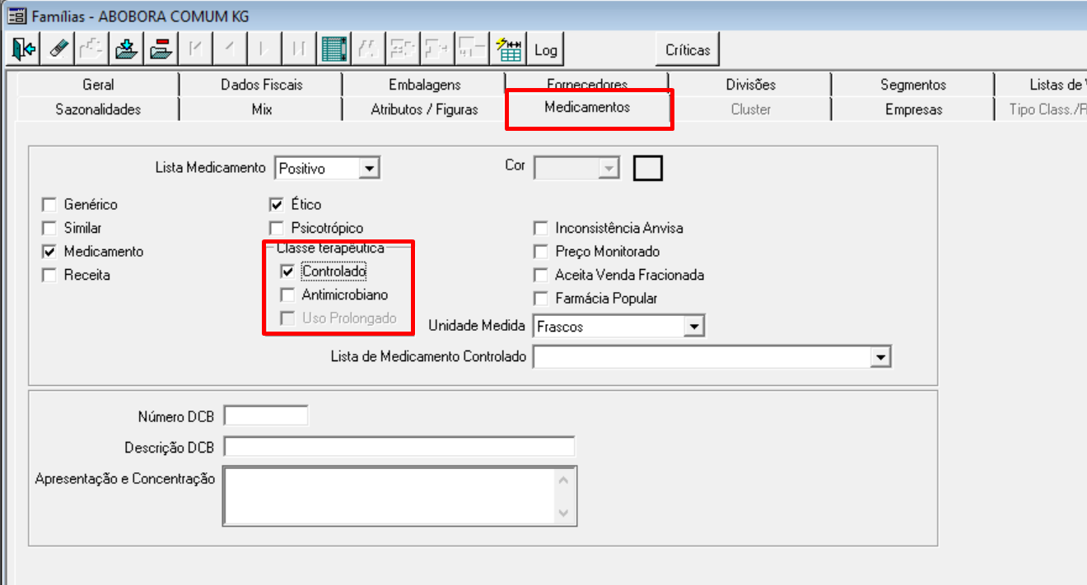
Task: Open the Atributos / Figuras tab
Action: click(x=424, y=109)
